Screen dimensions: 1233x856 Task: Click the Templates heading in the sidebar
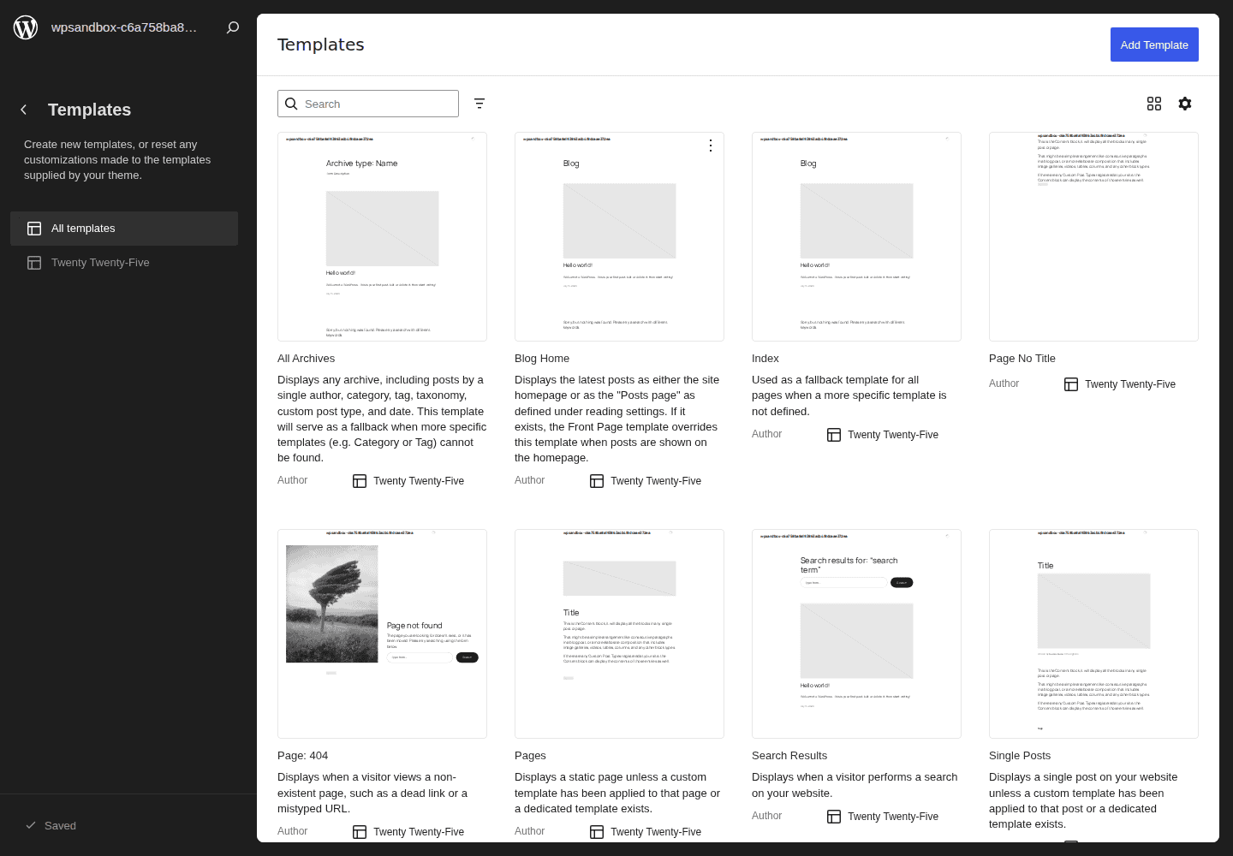(90, 110)
